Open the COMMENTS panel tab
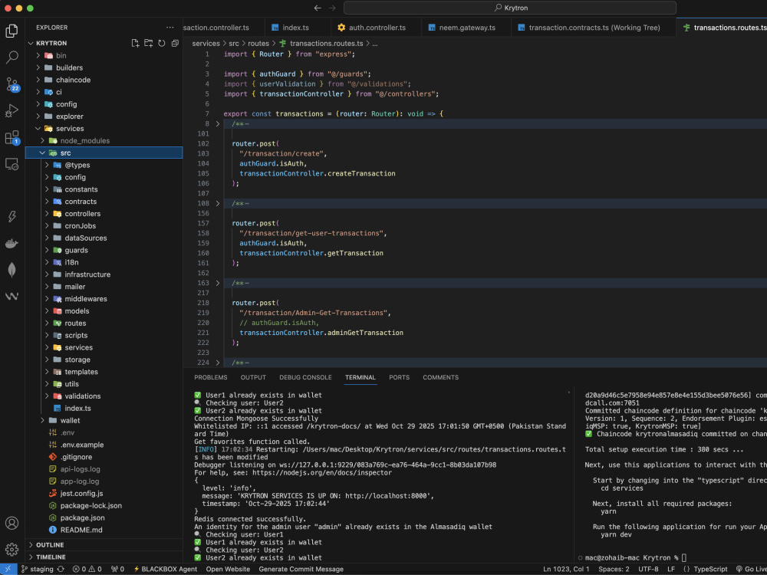The image size is (767, 575). coord(440,377)
